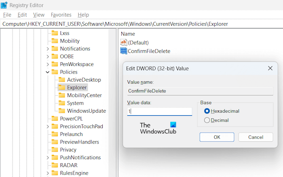Select the Decimal base option
The image size is (283, 177).
(x=207, y=120)
